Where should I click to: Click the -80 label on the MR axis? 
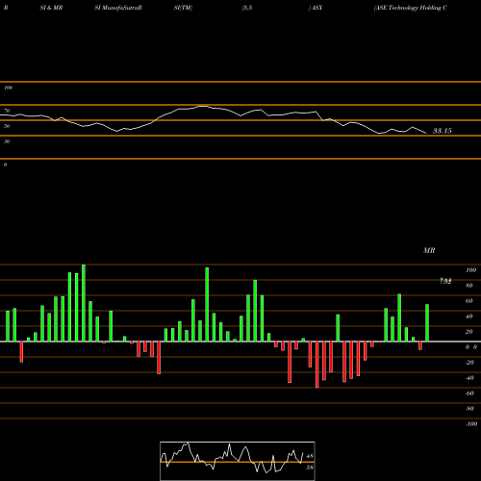click(469, 409)
